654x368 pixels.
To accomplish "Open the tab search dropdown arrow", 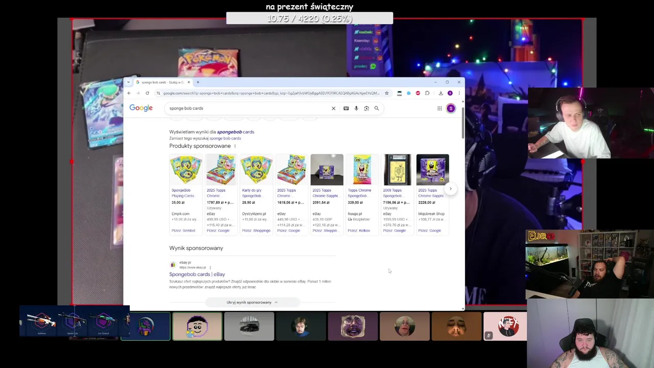I will pos(128,82).
